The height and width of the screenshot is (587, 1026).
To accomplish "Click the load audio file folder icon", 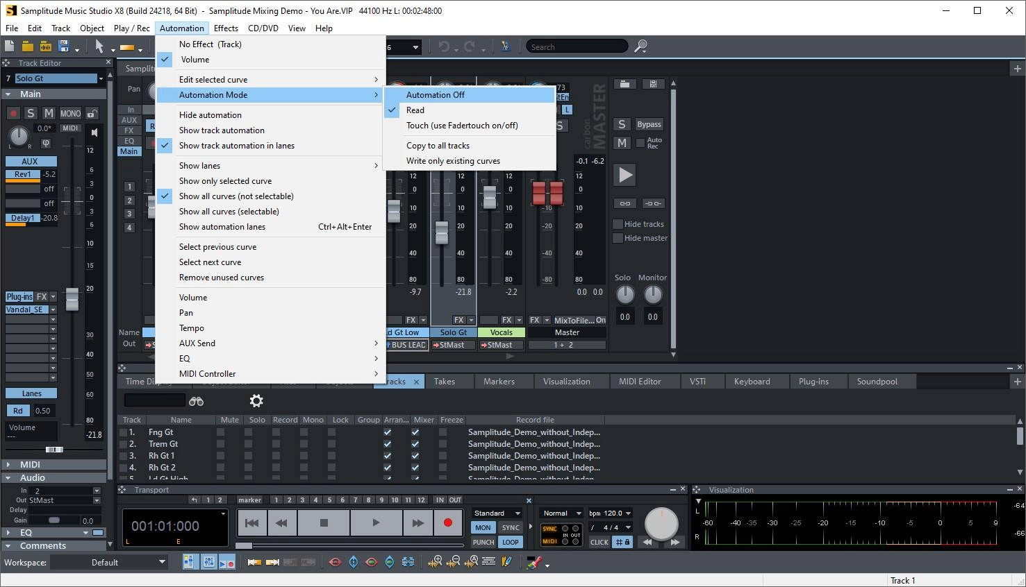I will [x=45, y=46].
